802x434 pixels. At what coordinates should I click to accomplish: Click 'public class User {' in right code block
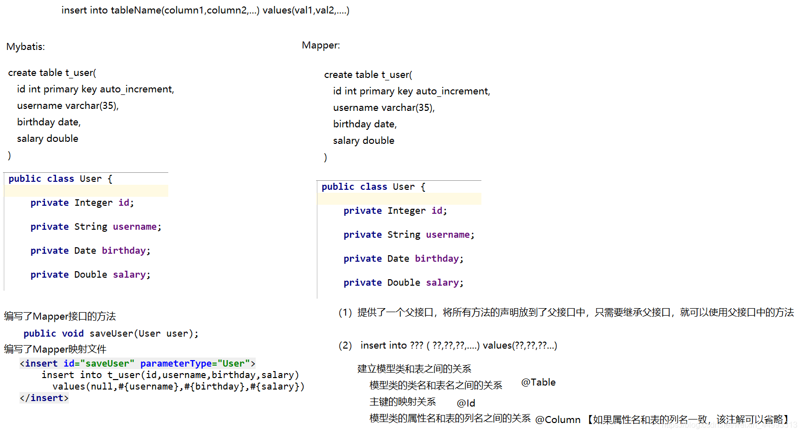(x=374, y=187)
